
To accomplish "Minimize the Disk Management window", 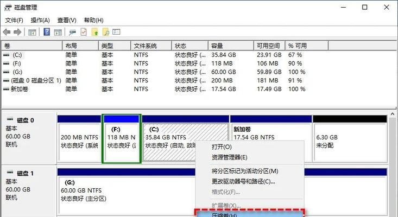I will click(343, 7).
